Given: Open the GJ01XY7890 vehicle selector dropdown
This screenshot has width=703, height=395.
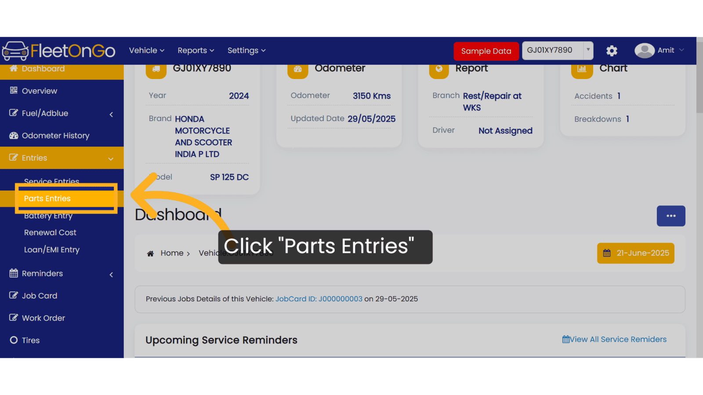Looking at the screenshot, I should (x=558, y=50).
